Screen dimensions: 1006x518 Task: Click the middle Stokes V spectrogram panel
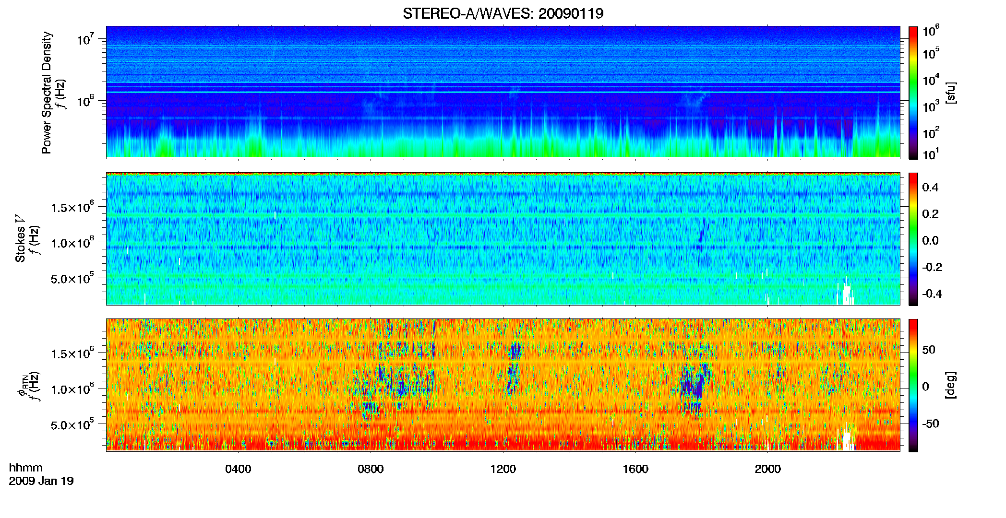503,239
